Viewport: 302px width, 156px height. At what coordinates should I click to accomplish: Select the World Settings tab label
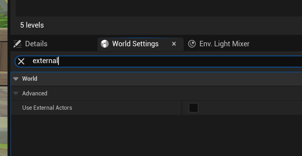pyautogui.click(x=135, y=44)
